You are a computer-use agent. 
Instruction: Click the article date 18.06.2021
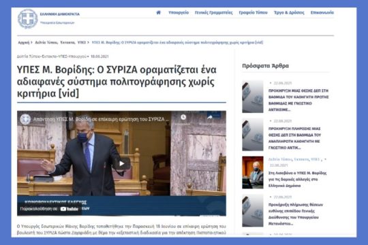[x=99, y=56]
